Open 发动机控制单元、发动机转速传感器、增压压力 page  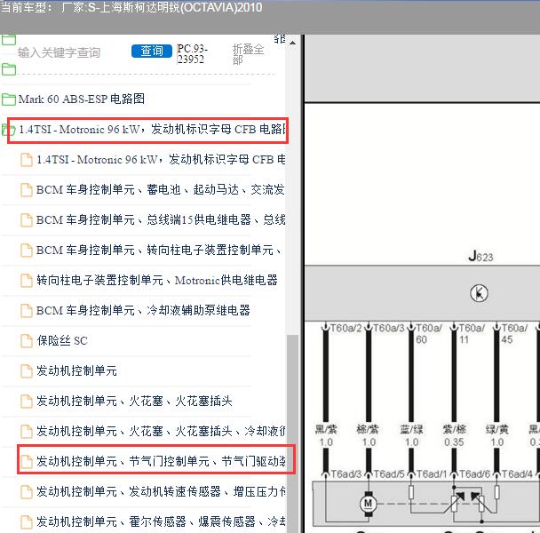(x=161, y=491)
